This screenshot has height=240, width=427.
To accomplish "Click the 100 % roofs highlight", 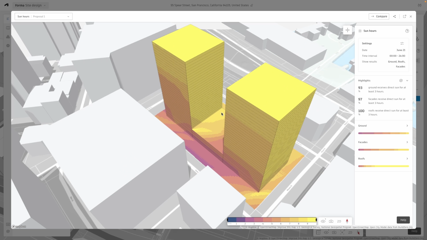I will (x=383, y=112).
